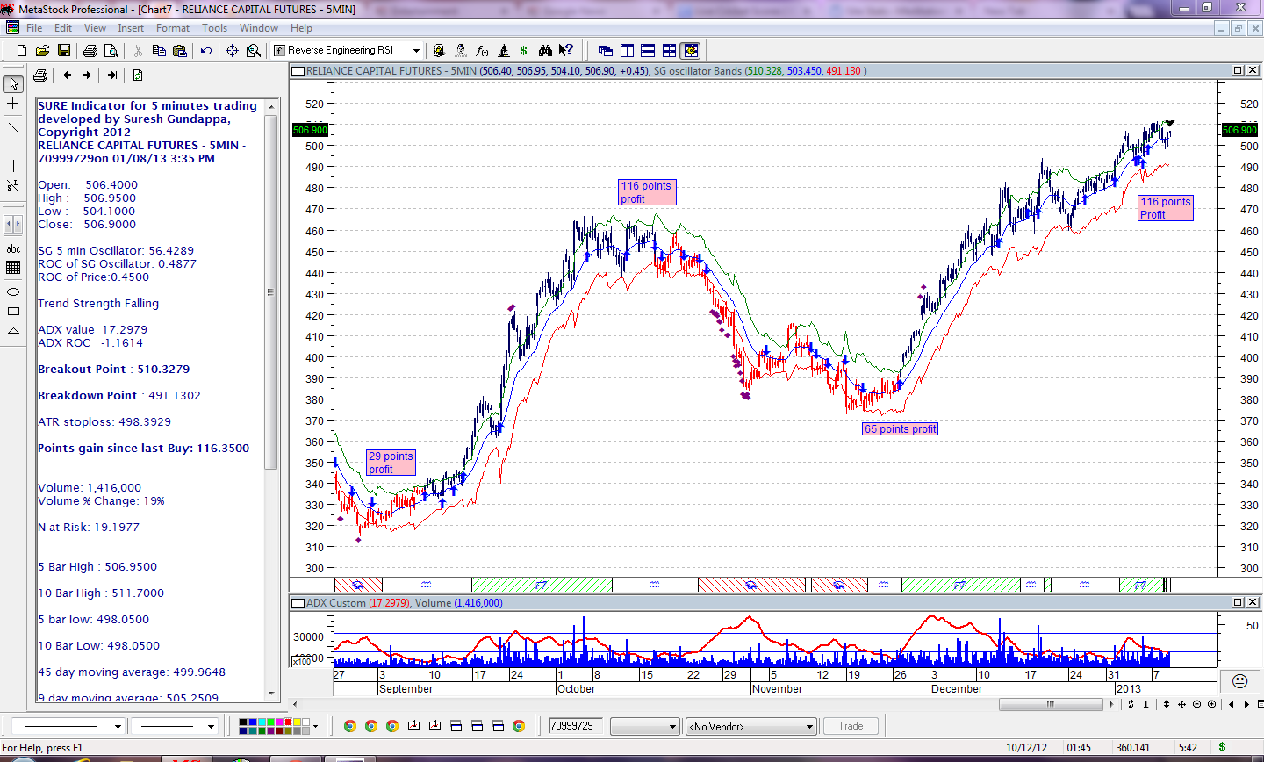
Task: Select the plus crosshair tool in left toolbar
Action: [13, 104]
